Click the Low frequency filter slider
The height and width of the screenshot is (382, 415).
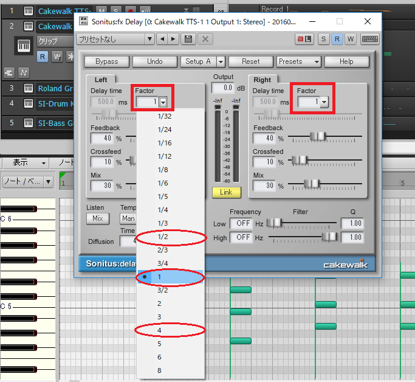(x=275, y=223)
